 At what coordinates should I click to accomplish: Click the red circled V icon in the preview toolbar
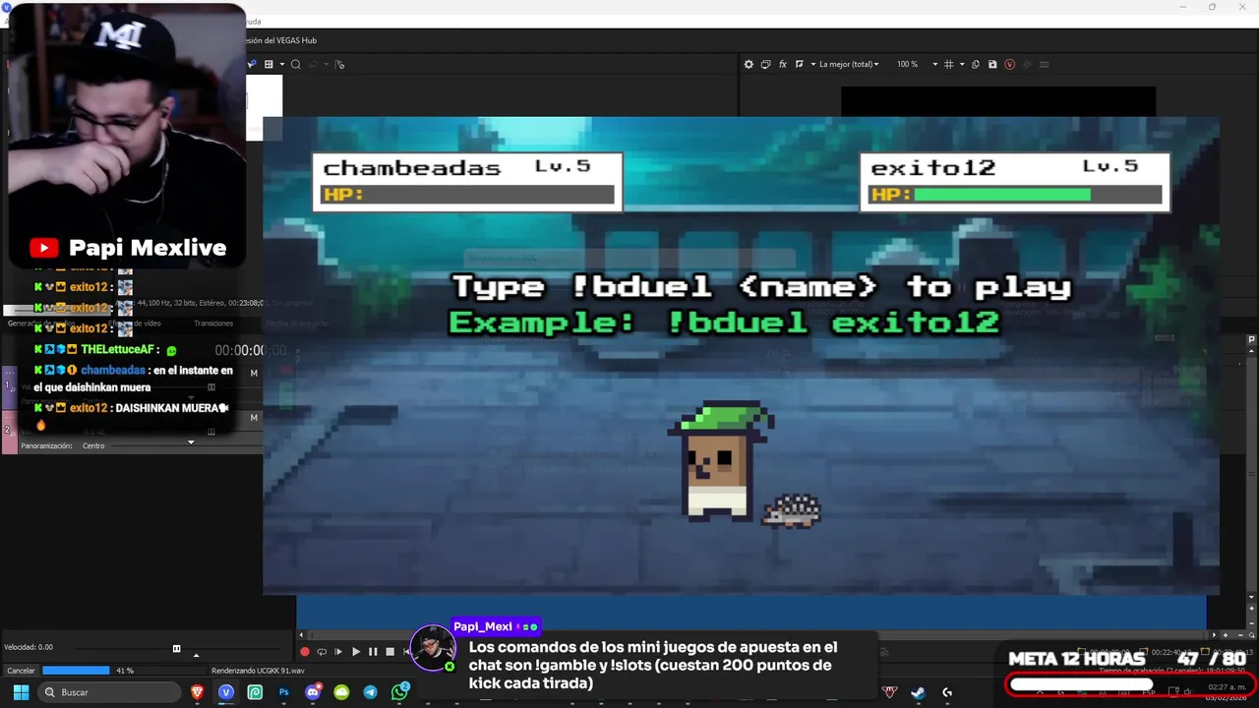coord(1009,64)
